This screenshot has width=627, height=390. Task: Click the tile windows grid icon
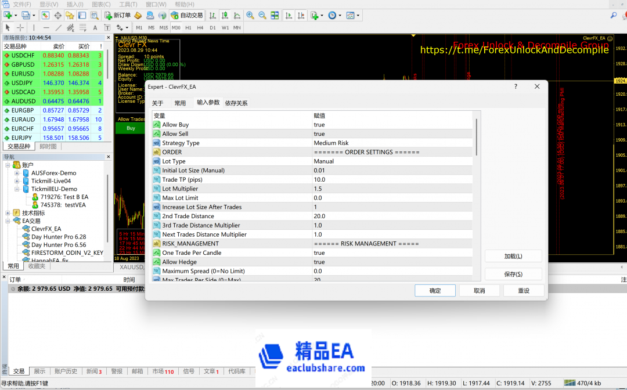pos(275,16)
